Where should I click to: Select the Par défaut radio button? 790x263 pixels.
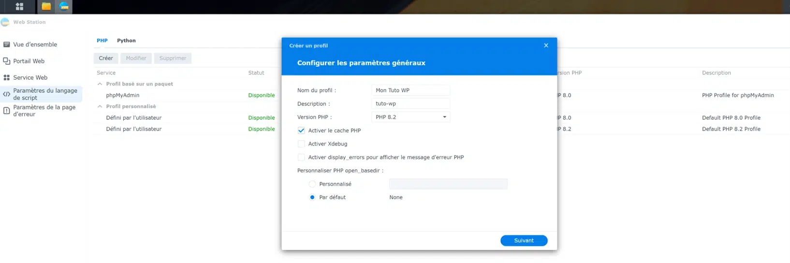point(312,197)
